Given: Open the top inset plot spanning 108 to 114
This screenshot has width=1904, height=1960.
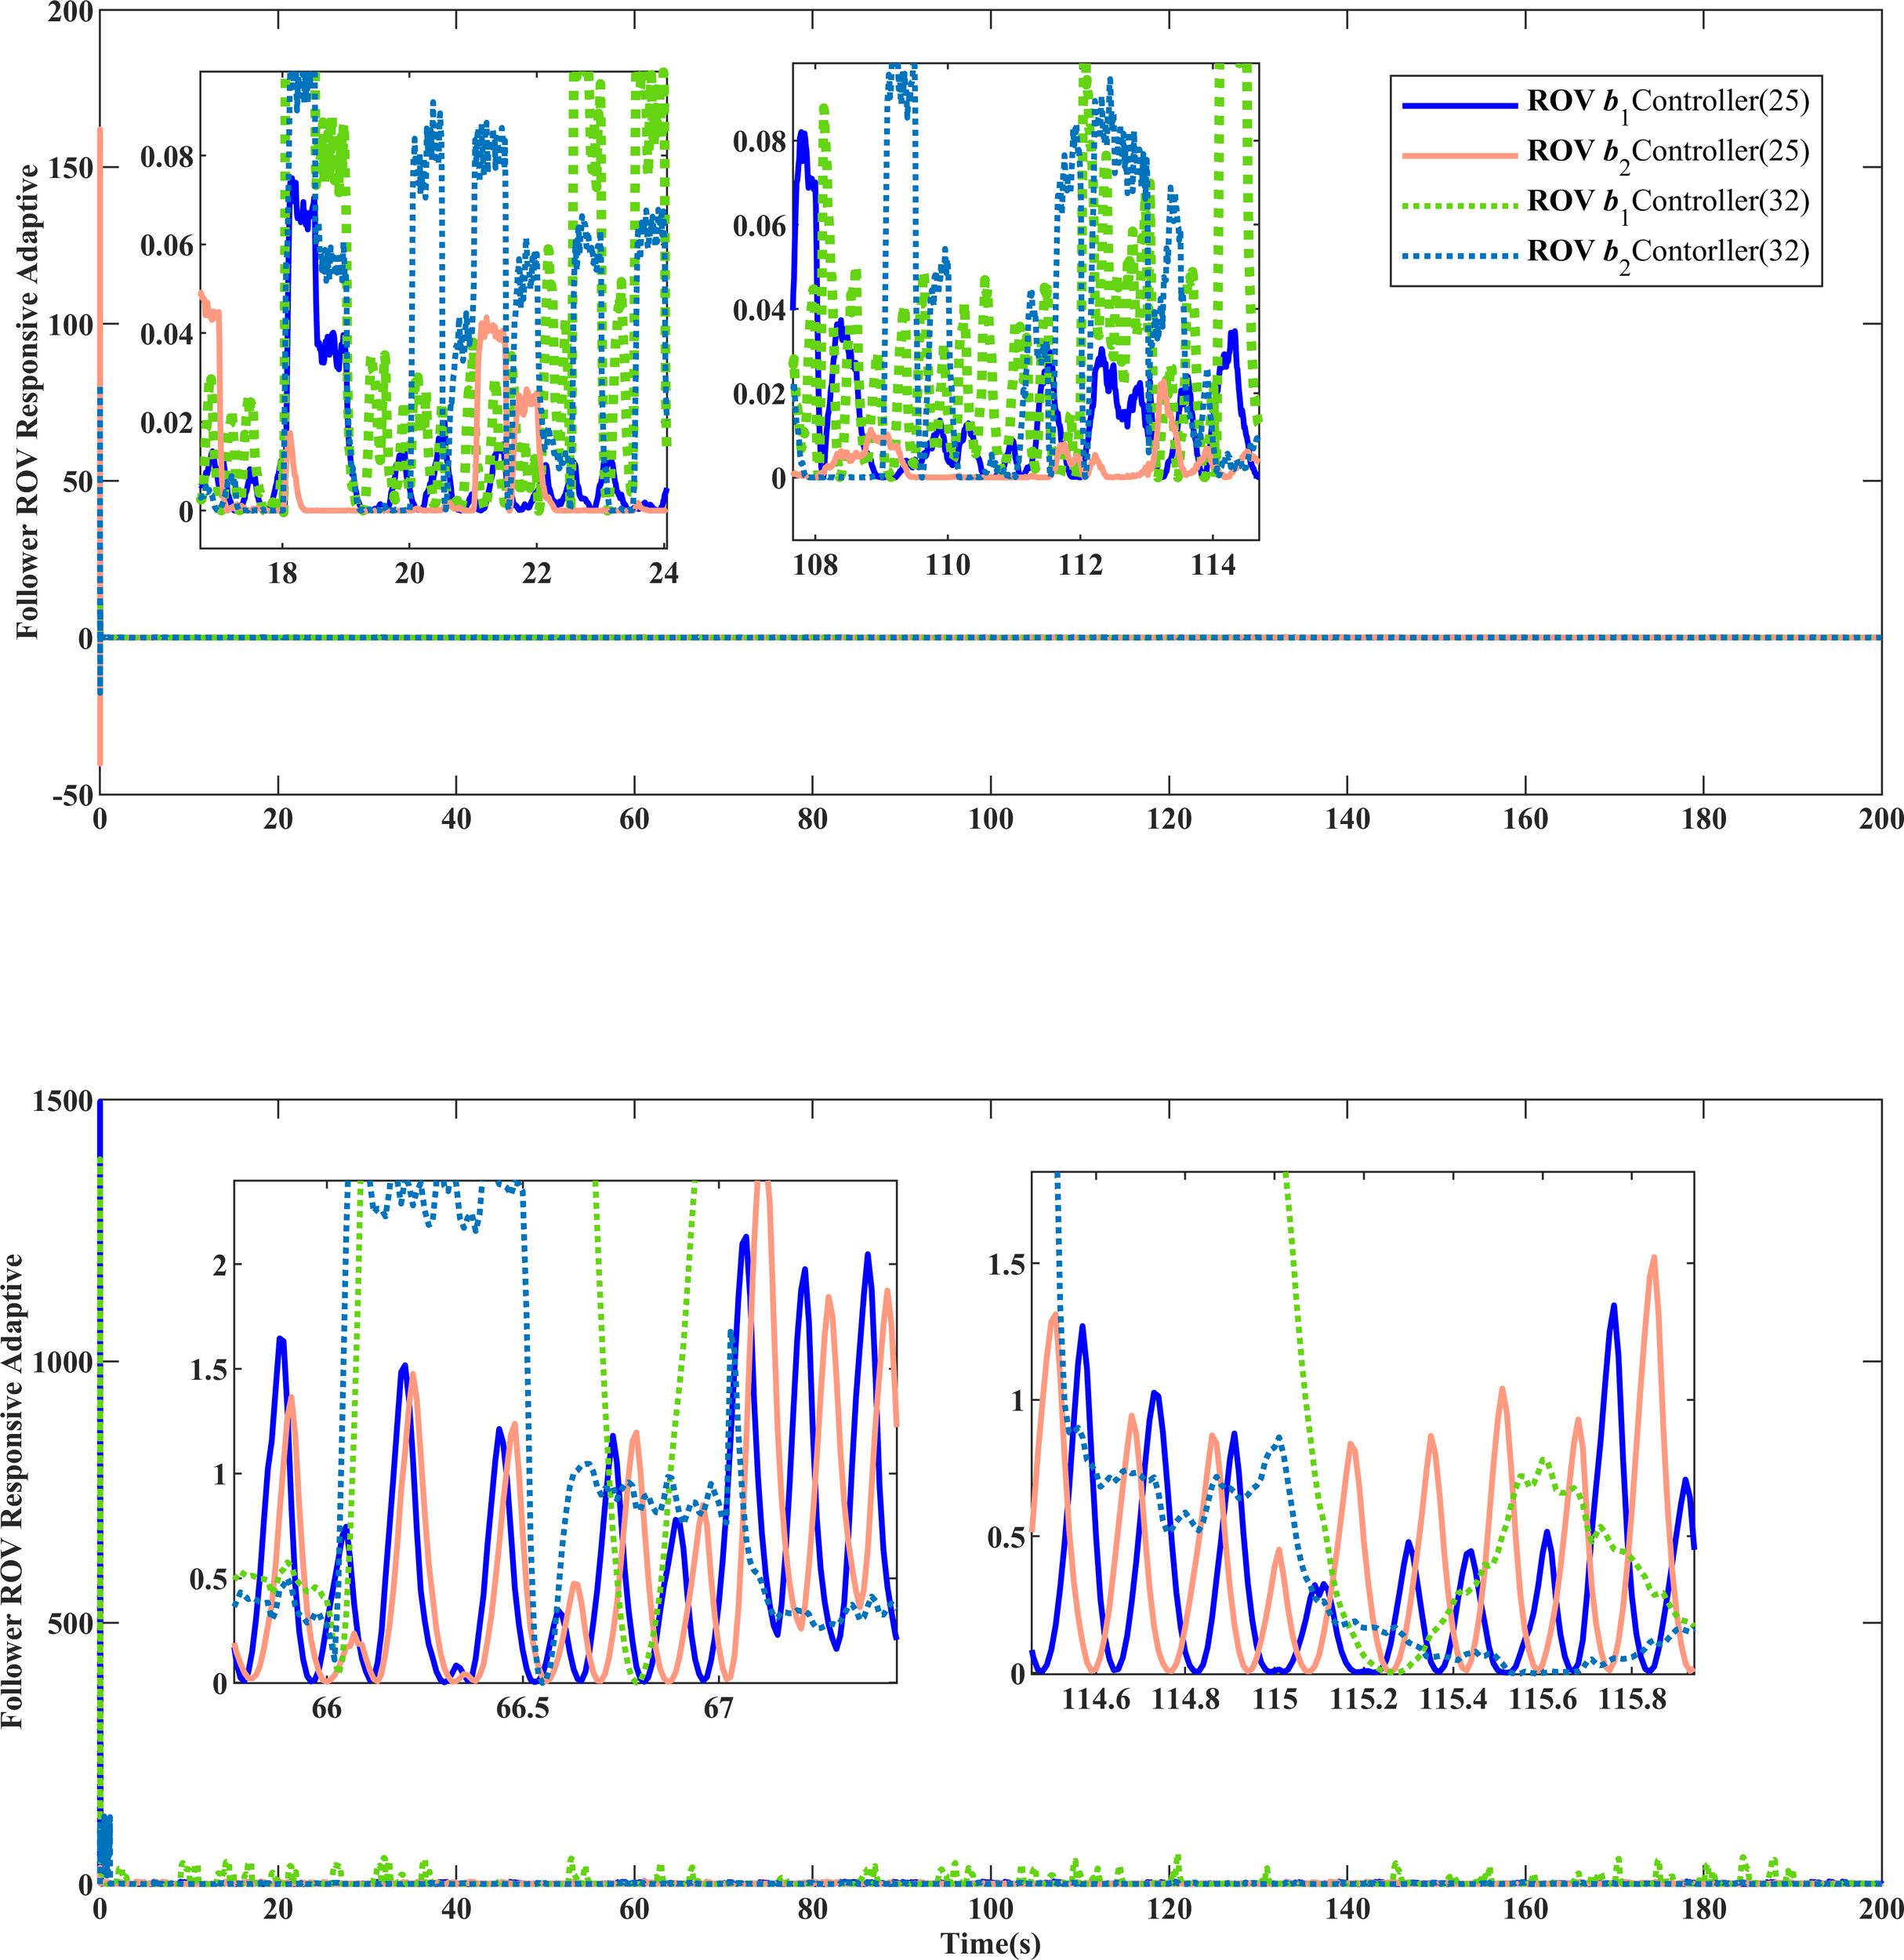Looking at the screenshot, I should tap(1025, 301).
